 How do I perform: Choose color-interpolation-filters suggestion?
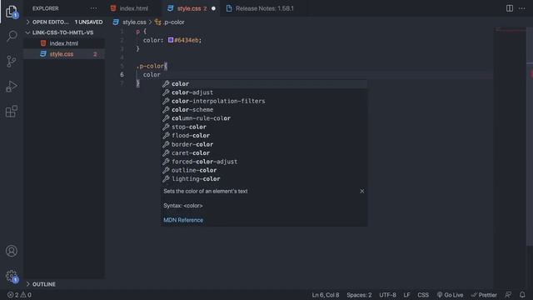264,101
